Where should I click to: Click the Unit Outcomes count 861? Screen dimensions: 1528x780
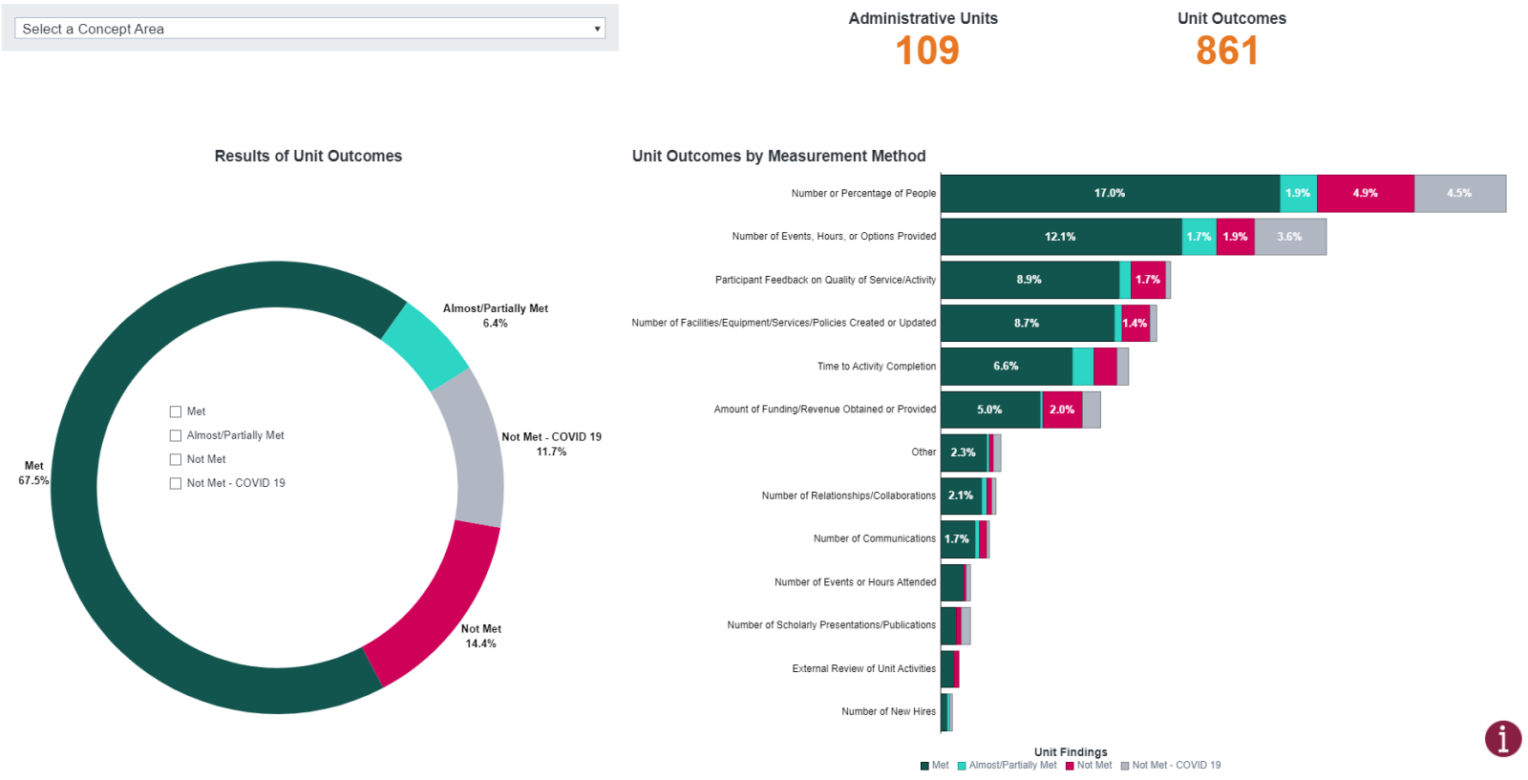pos(1227,51)
